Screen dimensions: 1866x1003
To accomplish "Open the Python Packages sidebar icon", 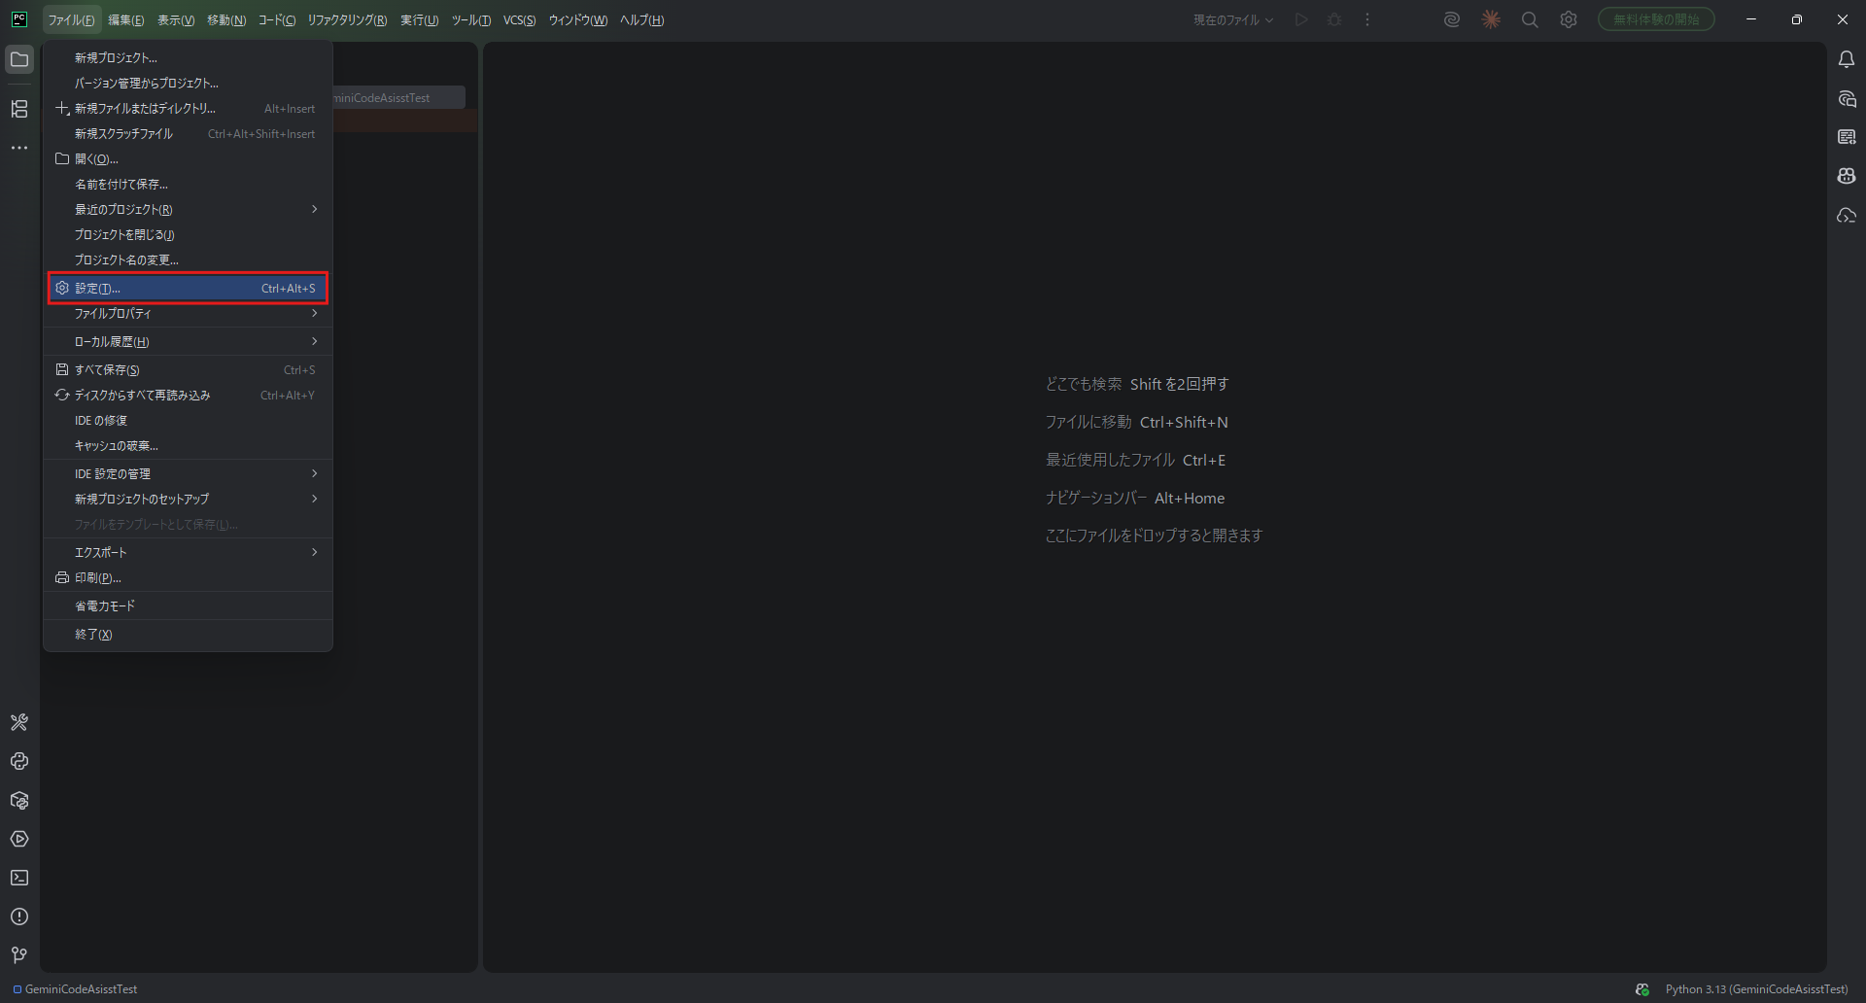I will 19,800.
